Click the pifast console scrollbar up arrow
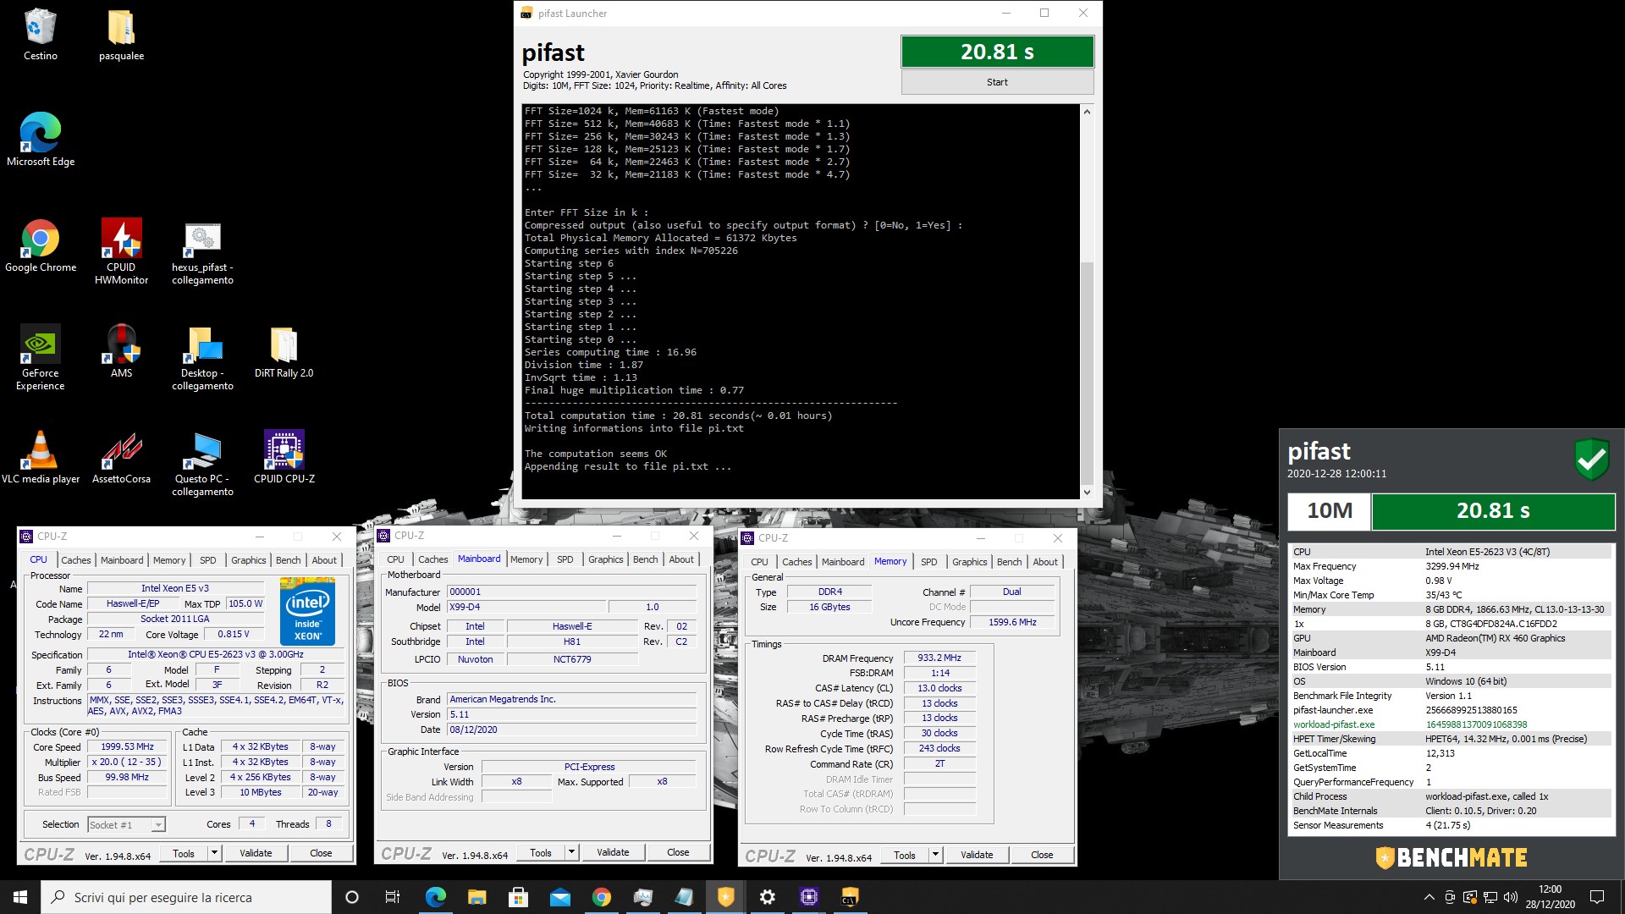 tap(1087, 112)
